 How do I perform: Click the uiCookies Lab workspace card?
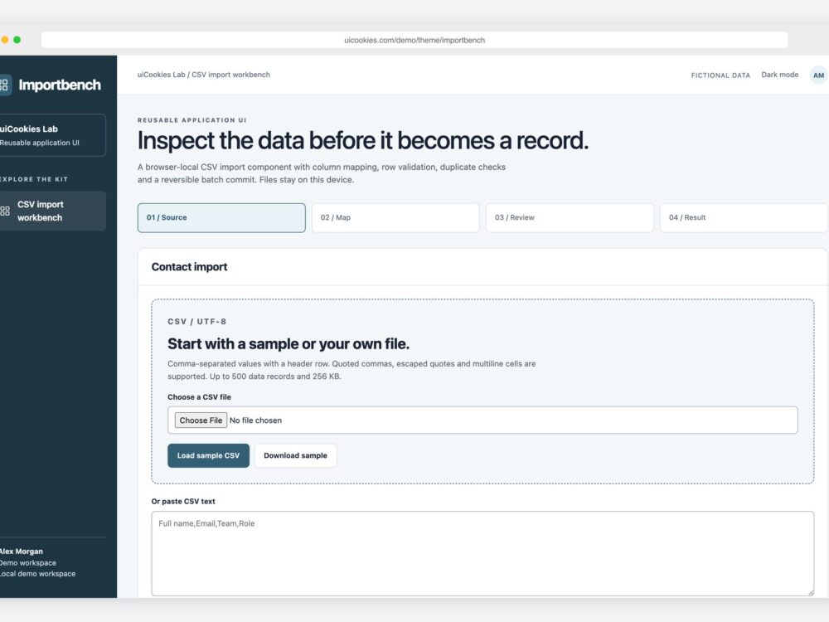point(51,135)
